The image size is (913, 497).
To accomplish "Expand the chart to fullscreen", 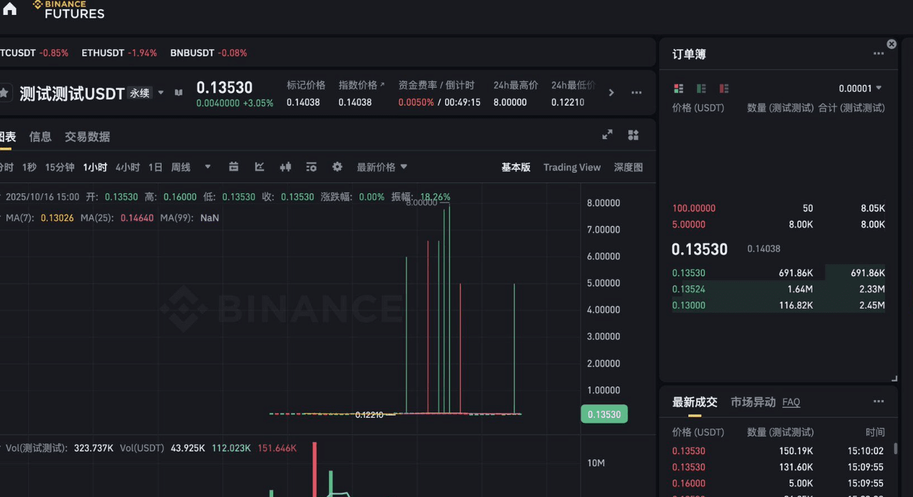I will coord(608,135).
